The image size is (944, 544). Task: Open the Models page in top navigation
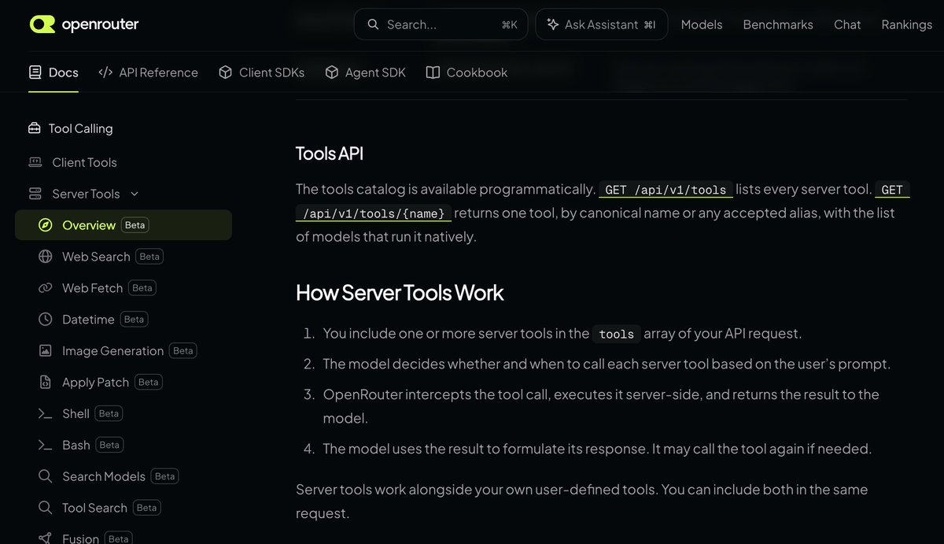(702, 24)
